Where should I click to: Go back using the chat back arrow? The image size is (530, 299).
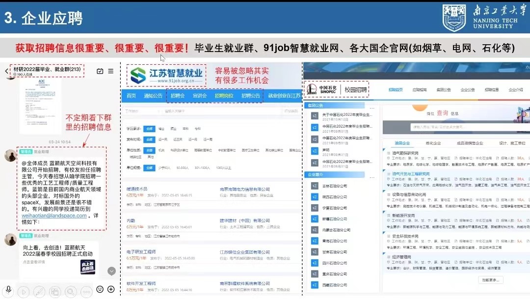[6, 71]
